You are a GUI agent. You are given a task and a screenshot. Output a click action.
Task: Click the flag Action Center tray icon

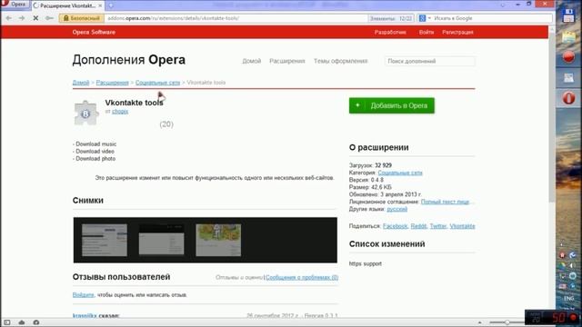coord(563,286)
